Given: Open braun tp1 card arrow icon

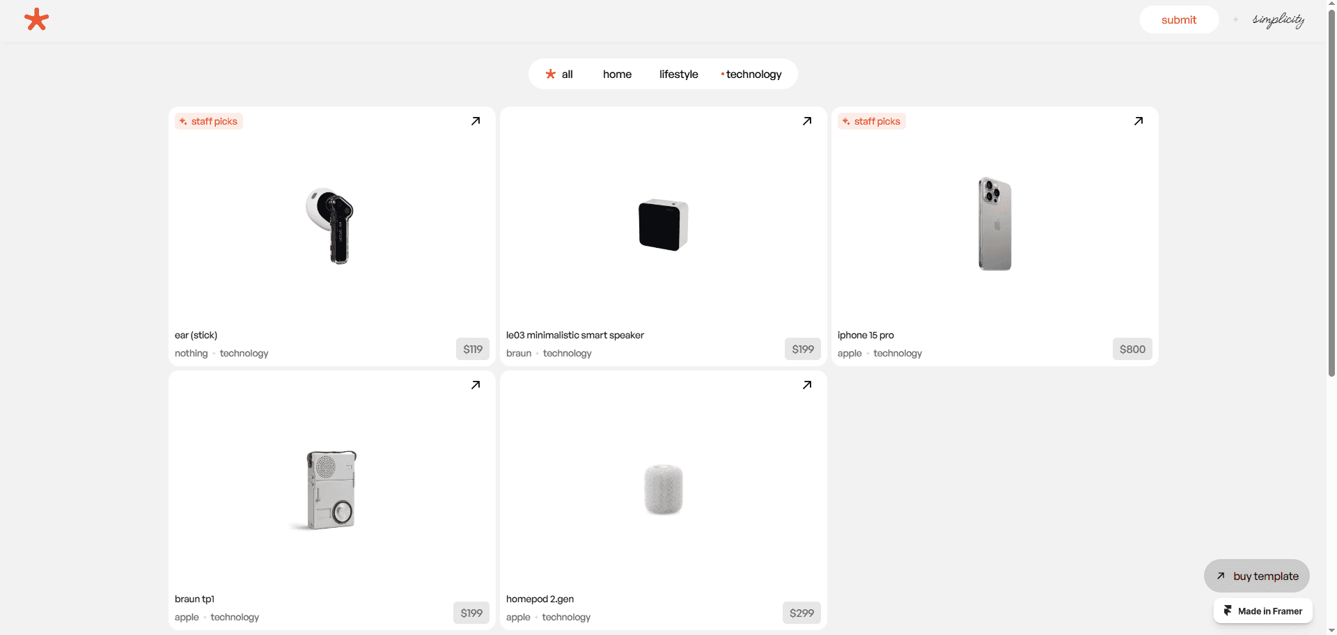Looking at the screenshot, I should pos(476,385).
